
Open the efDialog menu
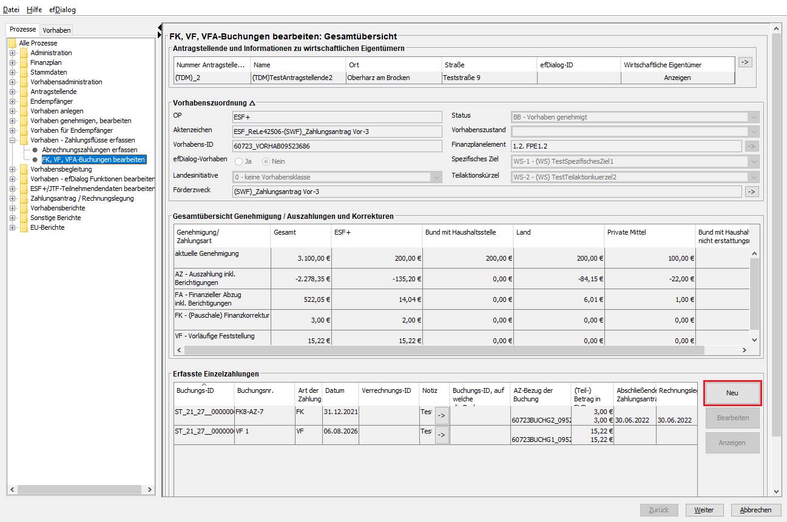coord(62,10)
